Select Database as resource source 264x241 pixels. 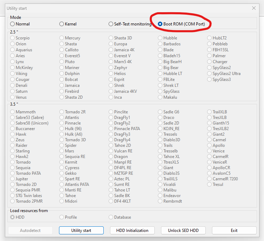click(x=111, y=217)
